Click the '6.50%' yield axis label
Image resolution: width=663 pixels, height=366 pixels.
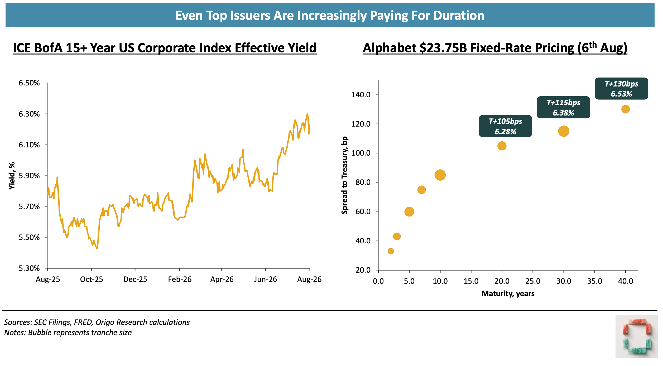coord(29,83)
